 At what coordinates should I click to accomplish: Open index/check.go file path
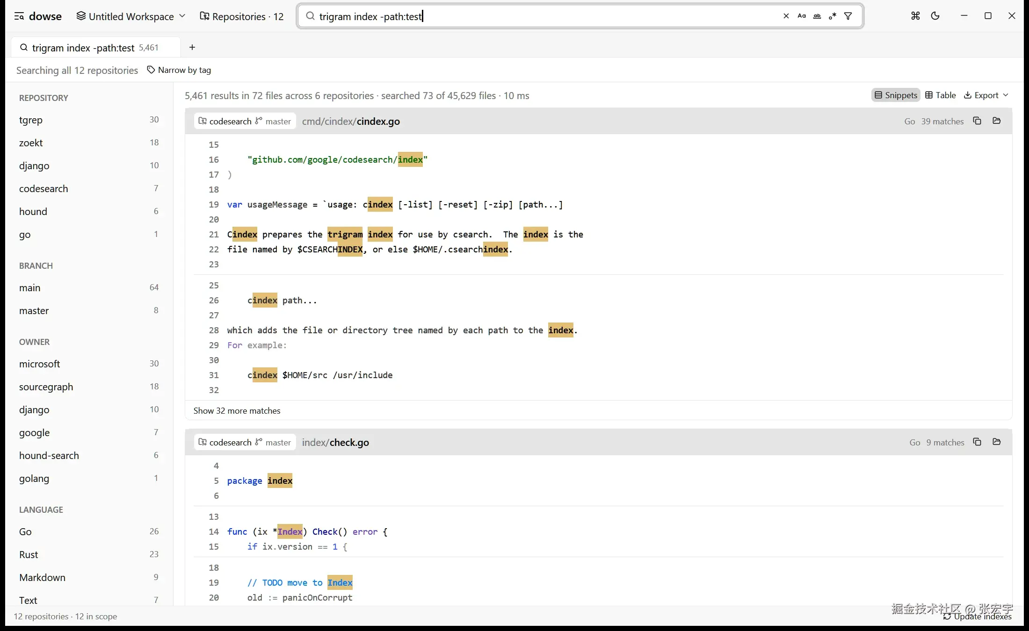coord(335,443)
